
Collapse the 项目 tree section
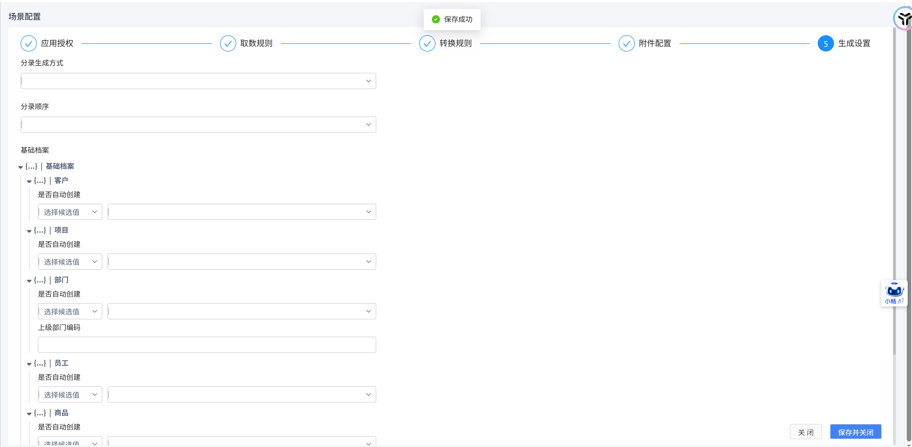coord(29,231)
